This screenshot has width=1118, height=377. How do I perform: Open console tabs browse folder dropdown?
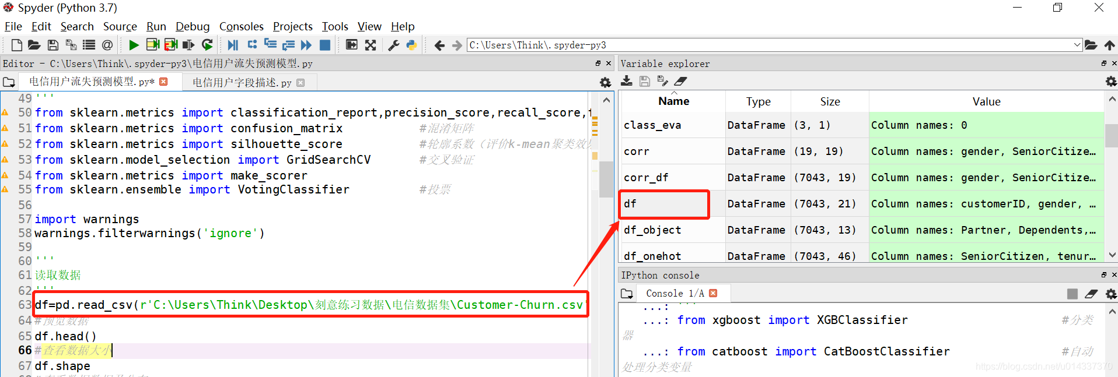(627, 294)
